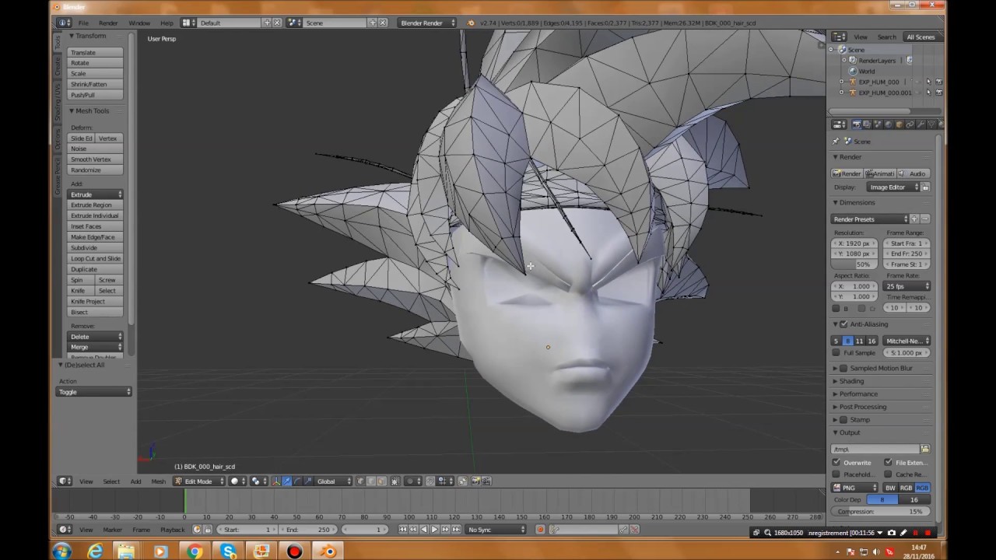Screen dimensions: 996x560
Task: Open the Outliner editor type selector
Action: [x=839, y=37]
